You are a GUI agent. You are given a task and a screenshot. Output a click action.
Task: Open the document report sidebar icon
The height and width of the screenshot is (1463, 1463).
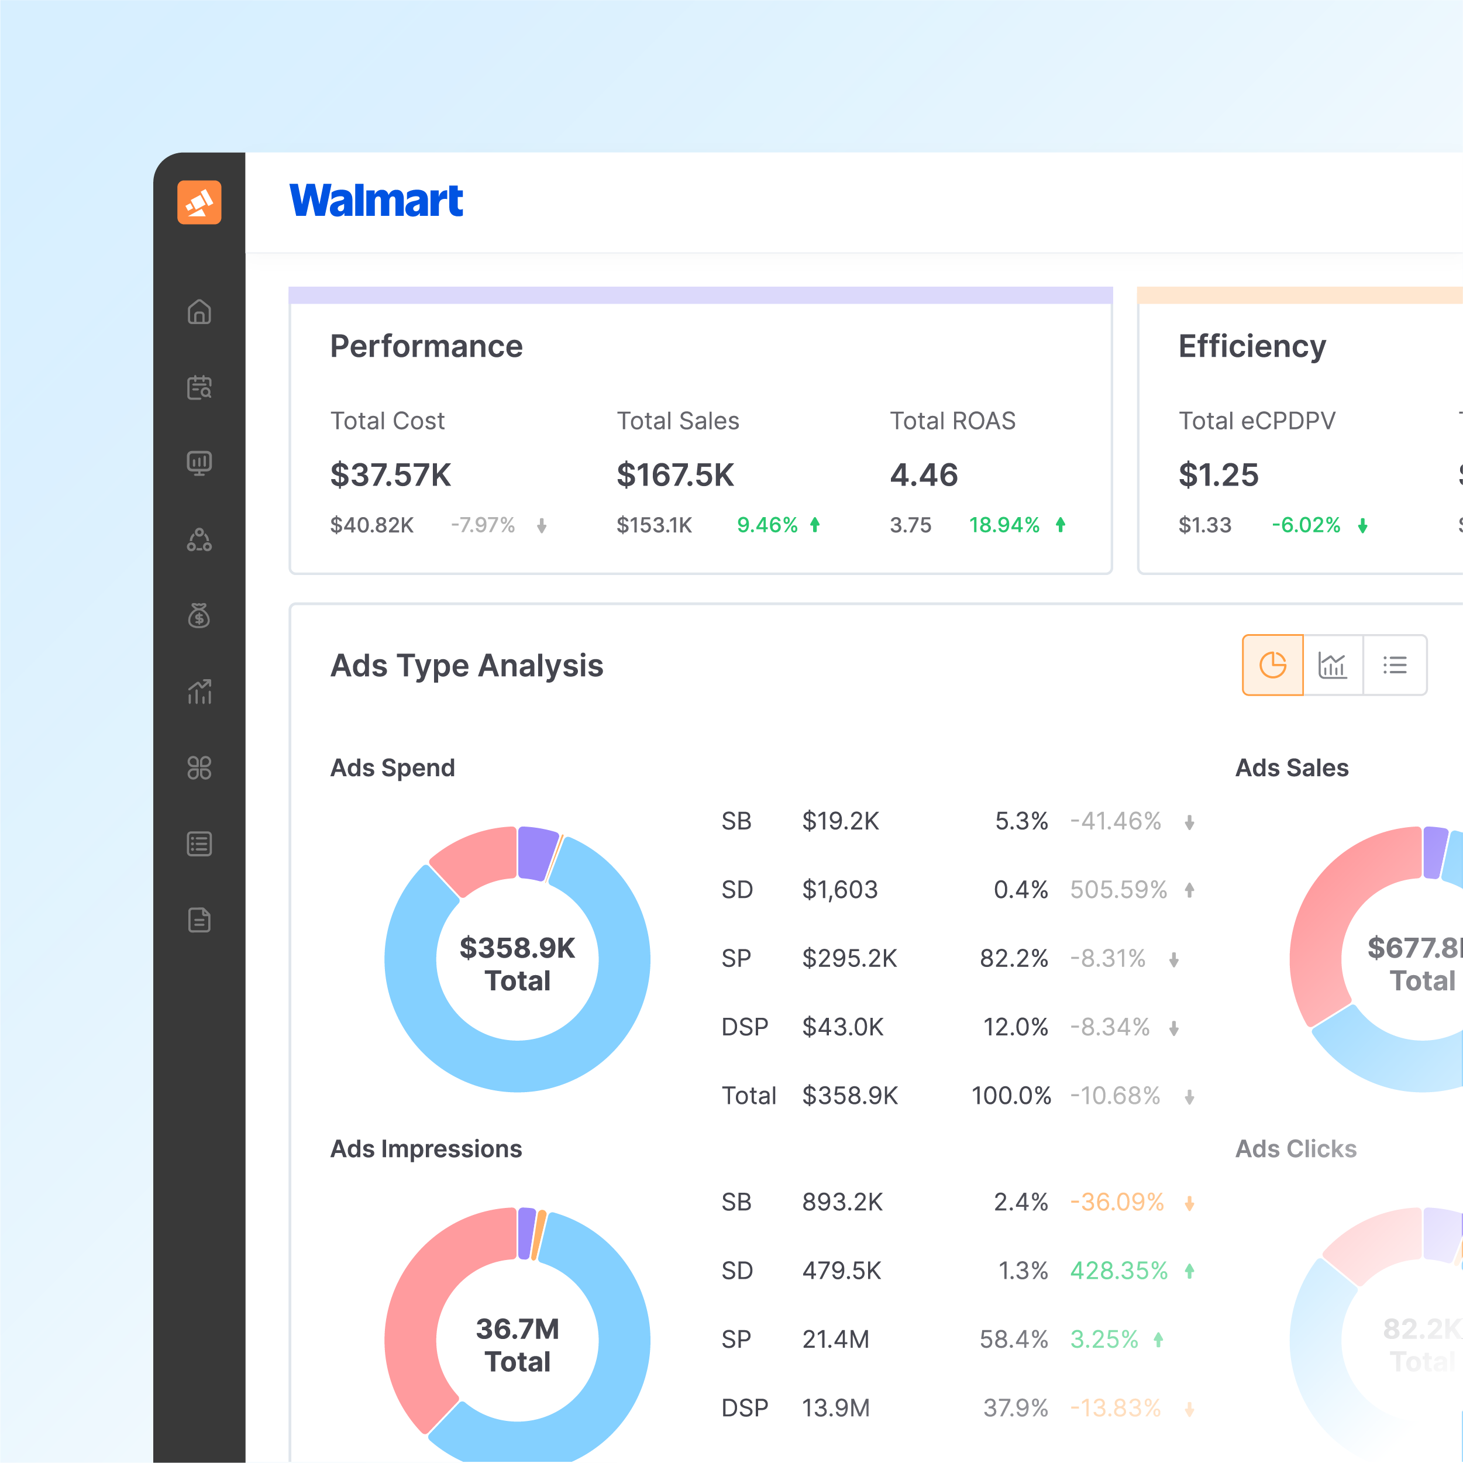click(199, 920)
